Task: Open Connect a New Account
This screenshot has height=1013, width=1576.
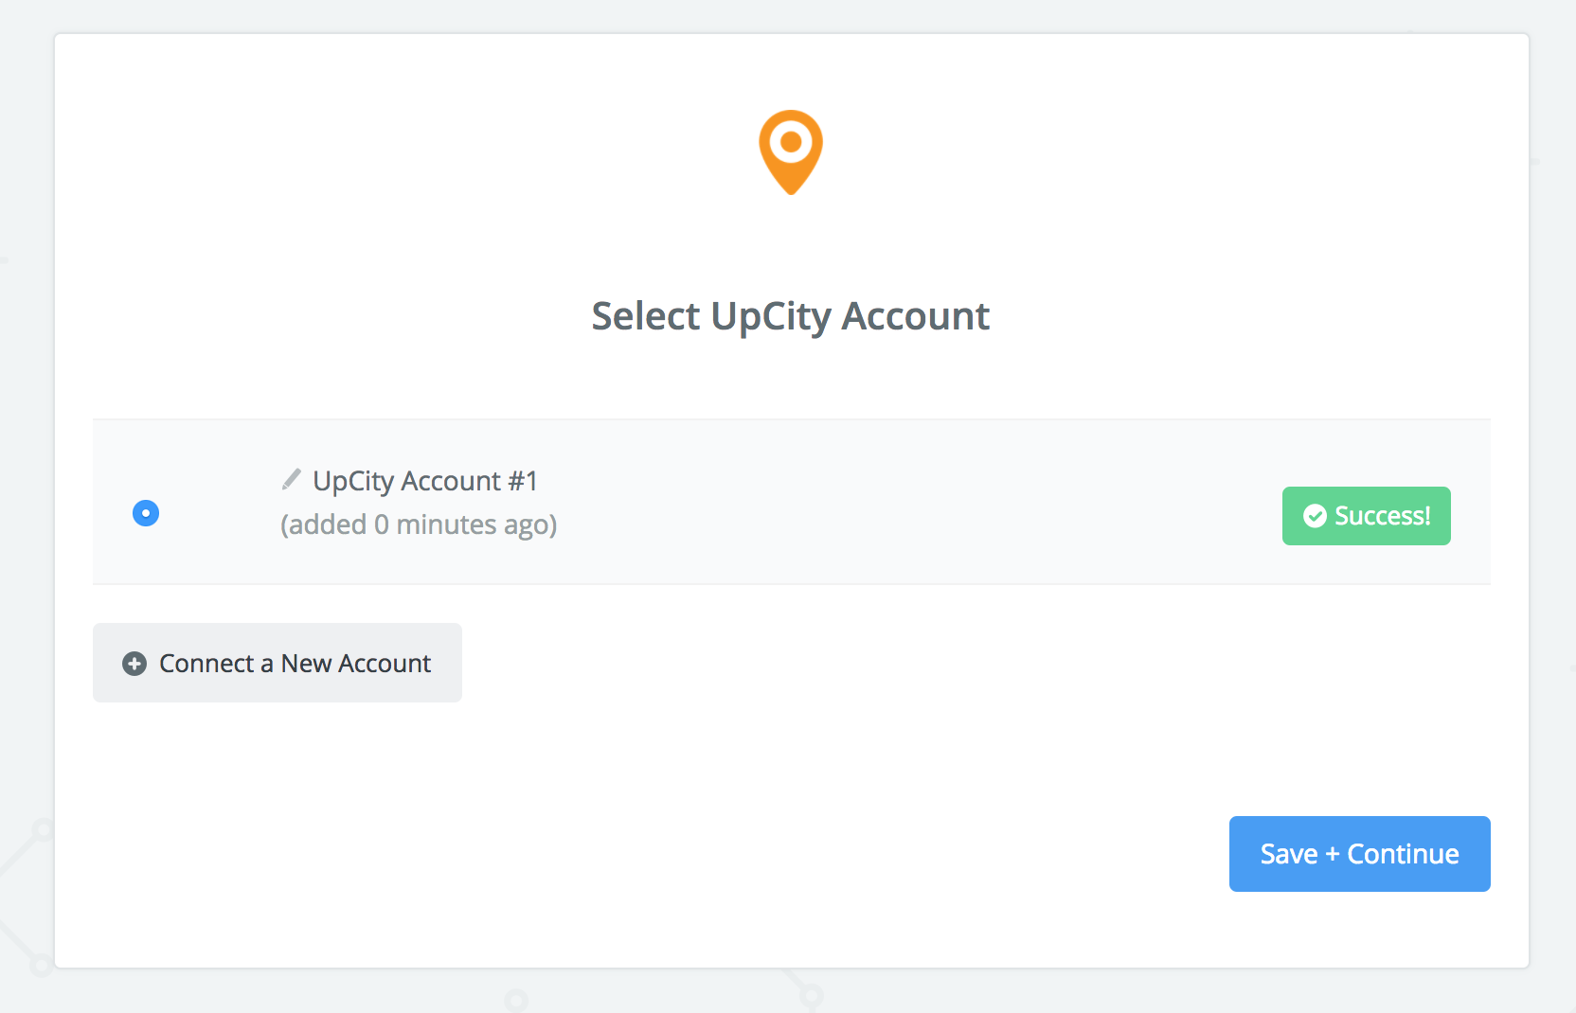Action: coord(277,664)
